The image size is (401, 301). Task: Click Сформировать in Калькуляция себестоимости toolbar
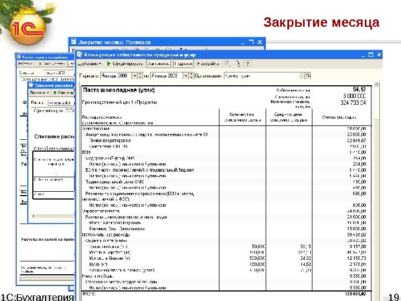[x=125, y=64]
